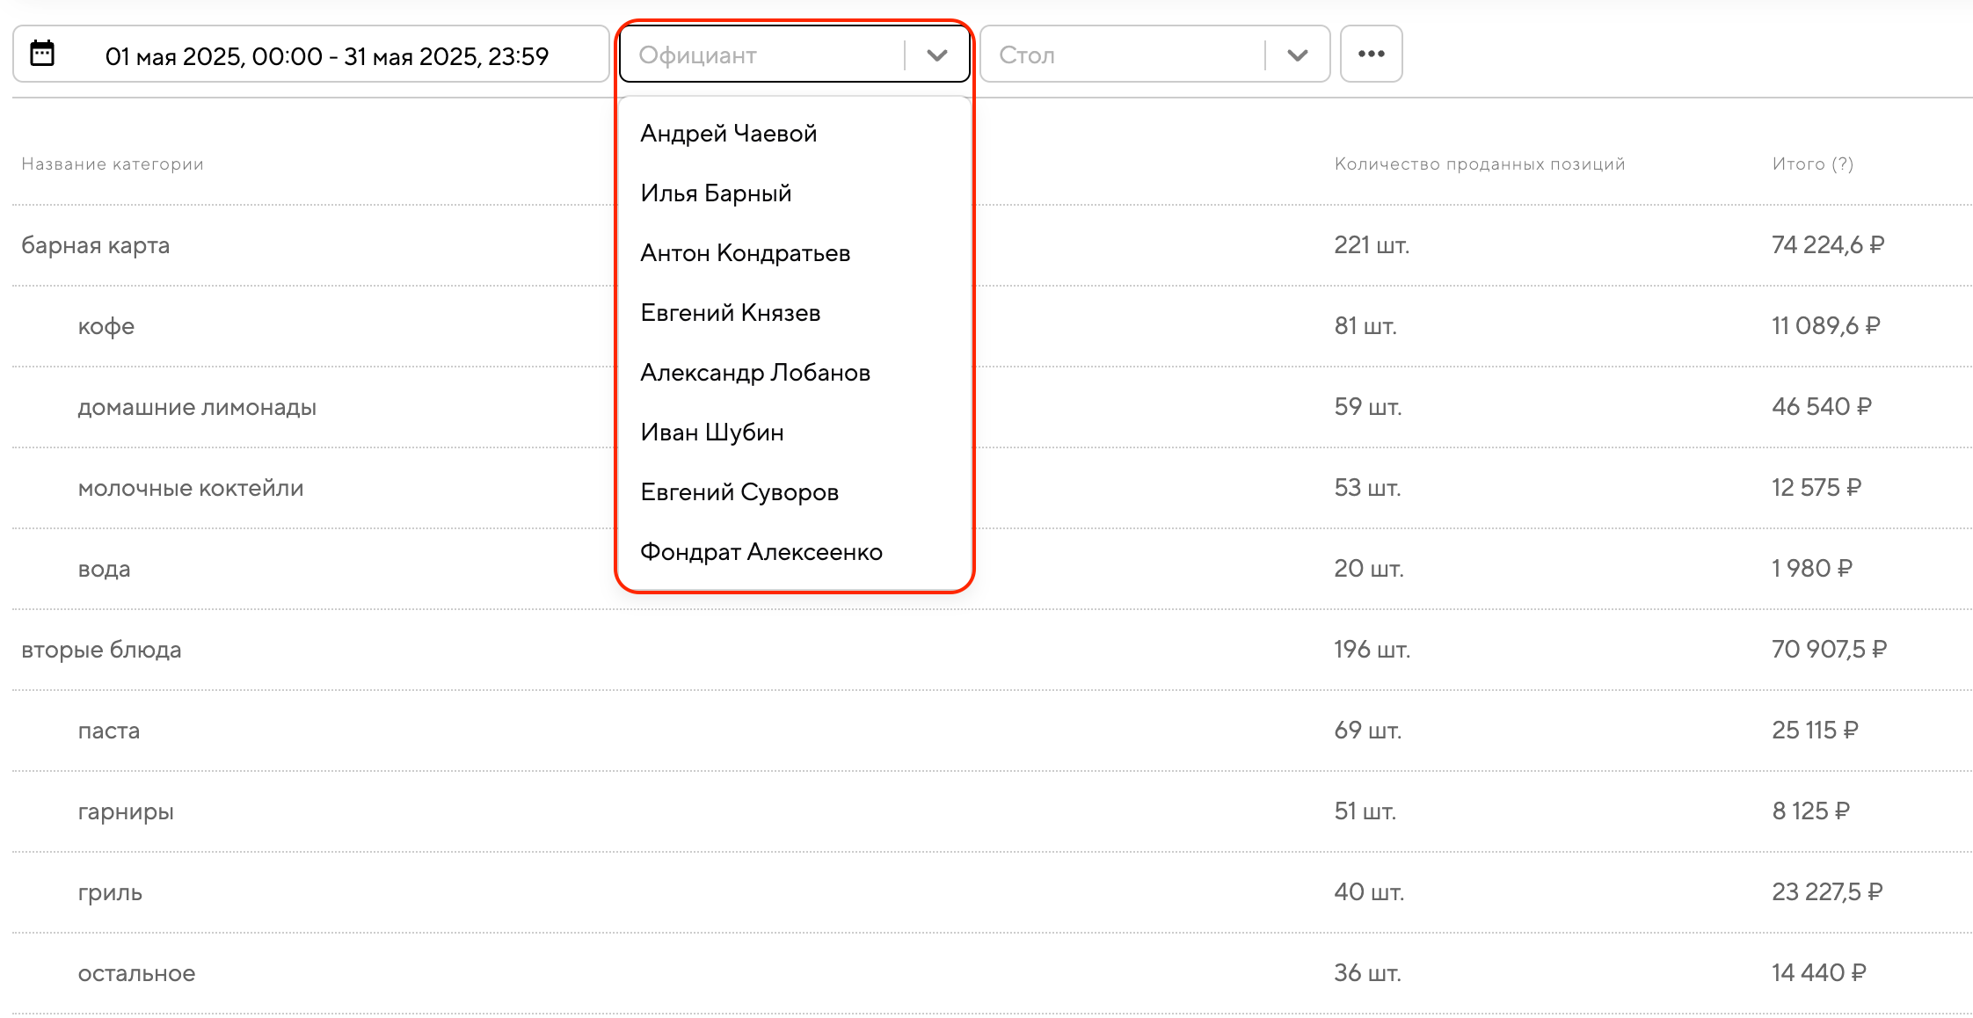
Task: Select Фондрат Алексеенко option
Action: click(761, 552)
